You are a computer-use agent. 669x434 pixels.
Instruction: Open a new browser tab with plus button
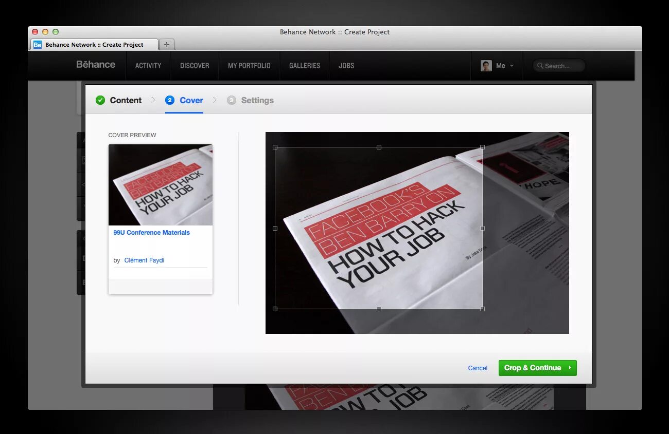pos(166,45)
